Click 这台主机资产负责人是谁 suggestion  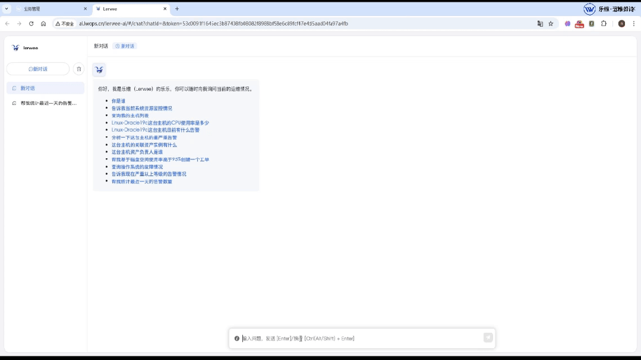137,152
